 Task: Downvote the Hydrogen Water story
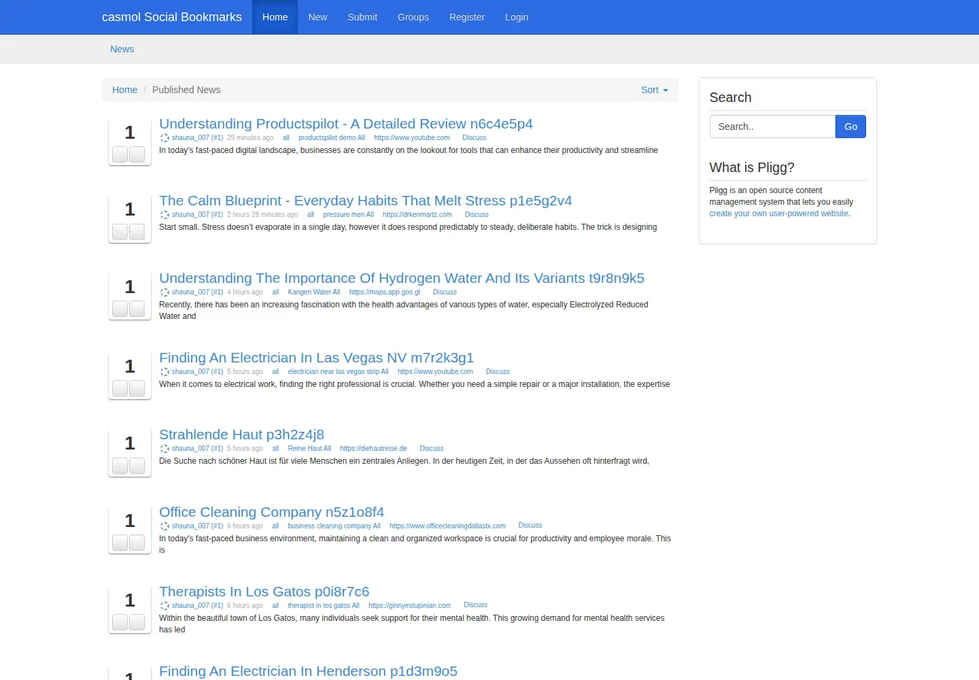(137, 309)
